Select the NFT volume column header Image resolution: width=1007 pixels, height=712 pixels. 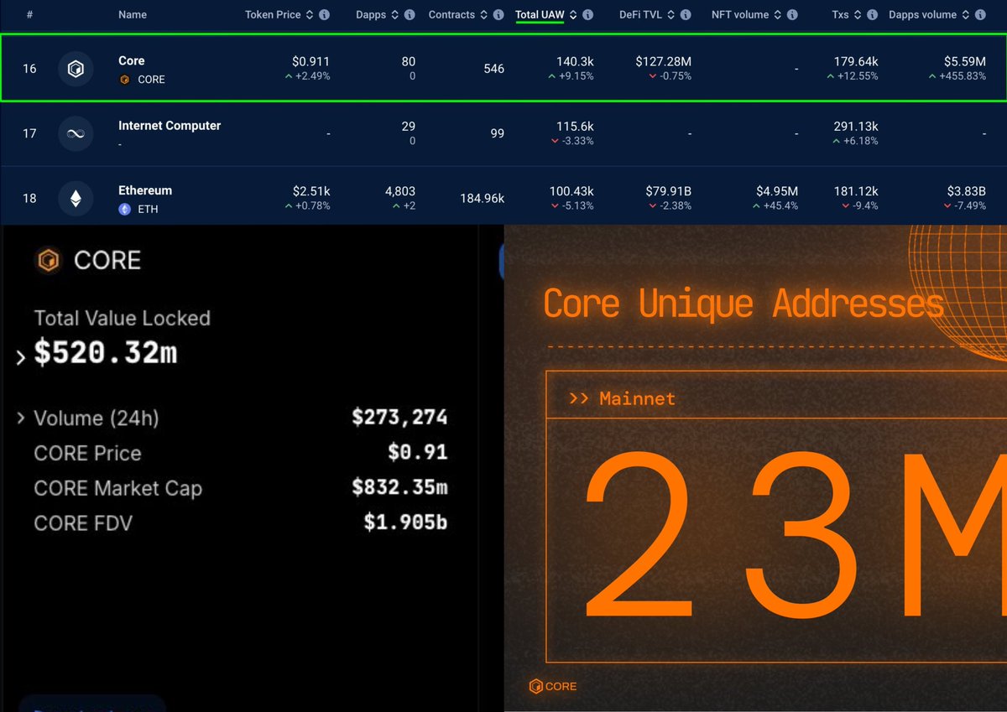(740, 15)
